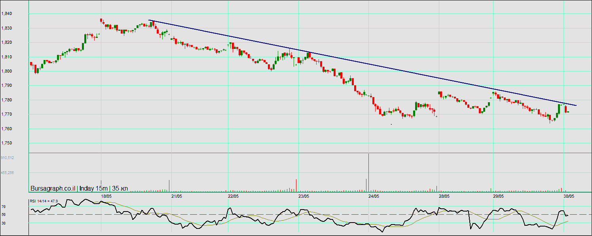Select the 1,800 price level label
The width and height of the screenshot is (592, 236).
coord(6,71)
